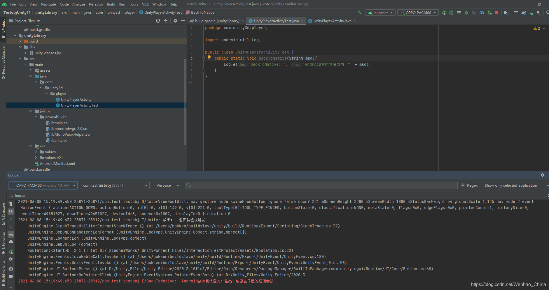The width and height of the screenshot is (549, 290).
Task: Open the Verbose log level dropdown
Action: (x=168, y=185)
